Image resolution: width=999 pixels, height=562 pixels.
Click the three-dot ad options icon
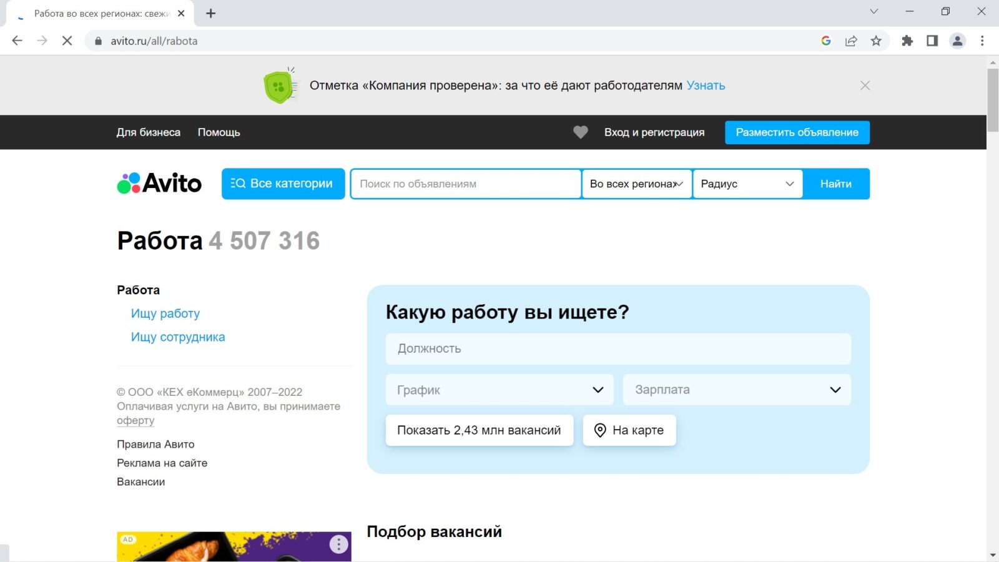(x=338, y=545)
